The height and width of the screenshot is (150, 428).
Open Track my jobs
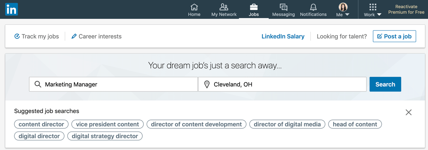(36, 36)
